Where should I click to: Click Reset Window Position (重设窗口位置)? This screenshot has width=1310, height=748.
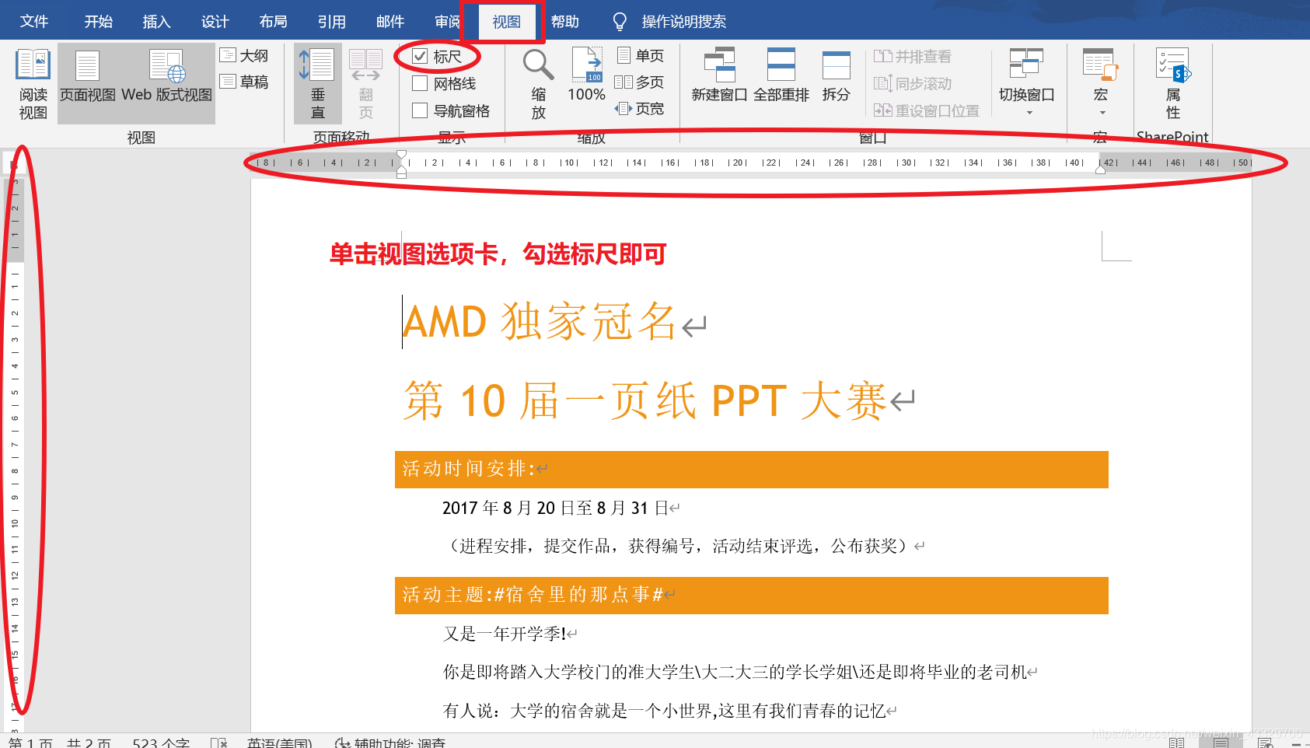pos(927,110)
